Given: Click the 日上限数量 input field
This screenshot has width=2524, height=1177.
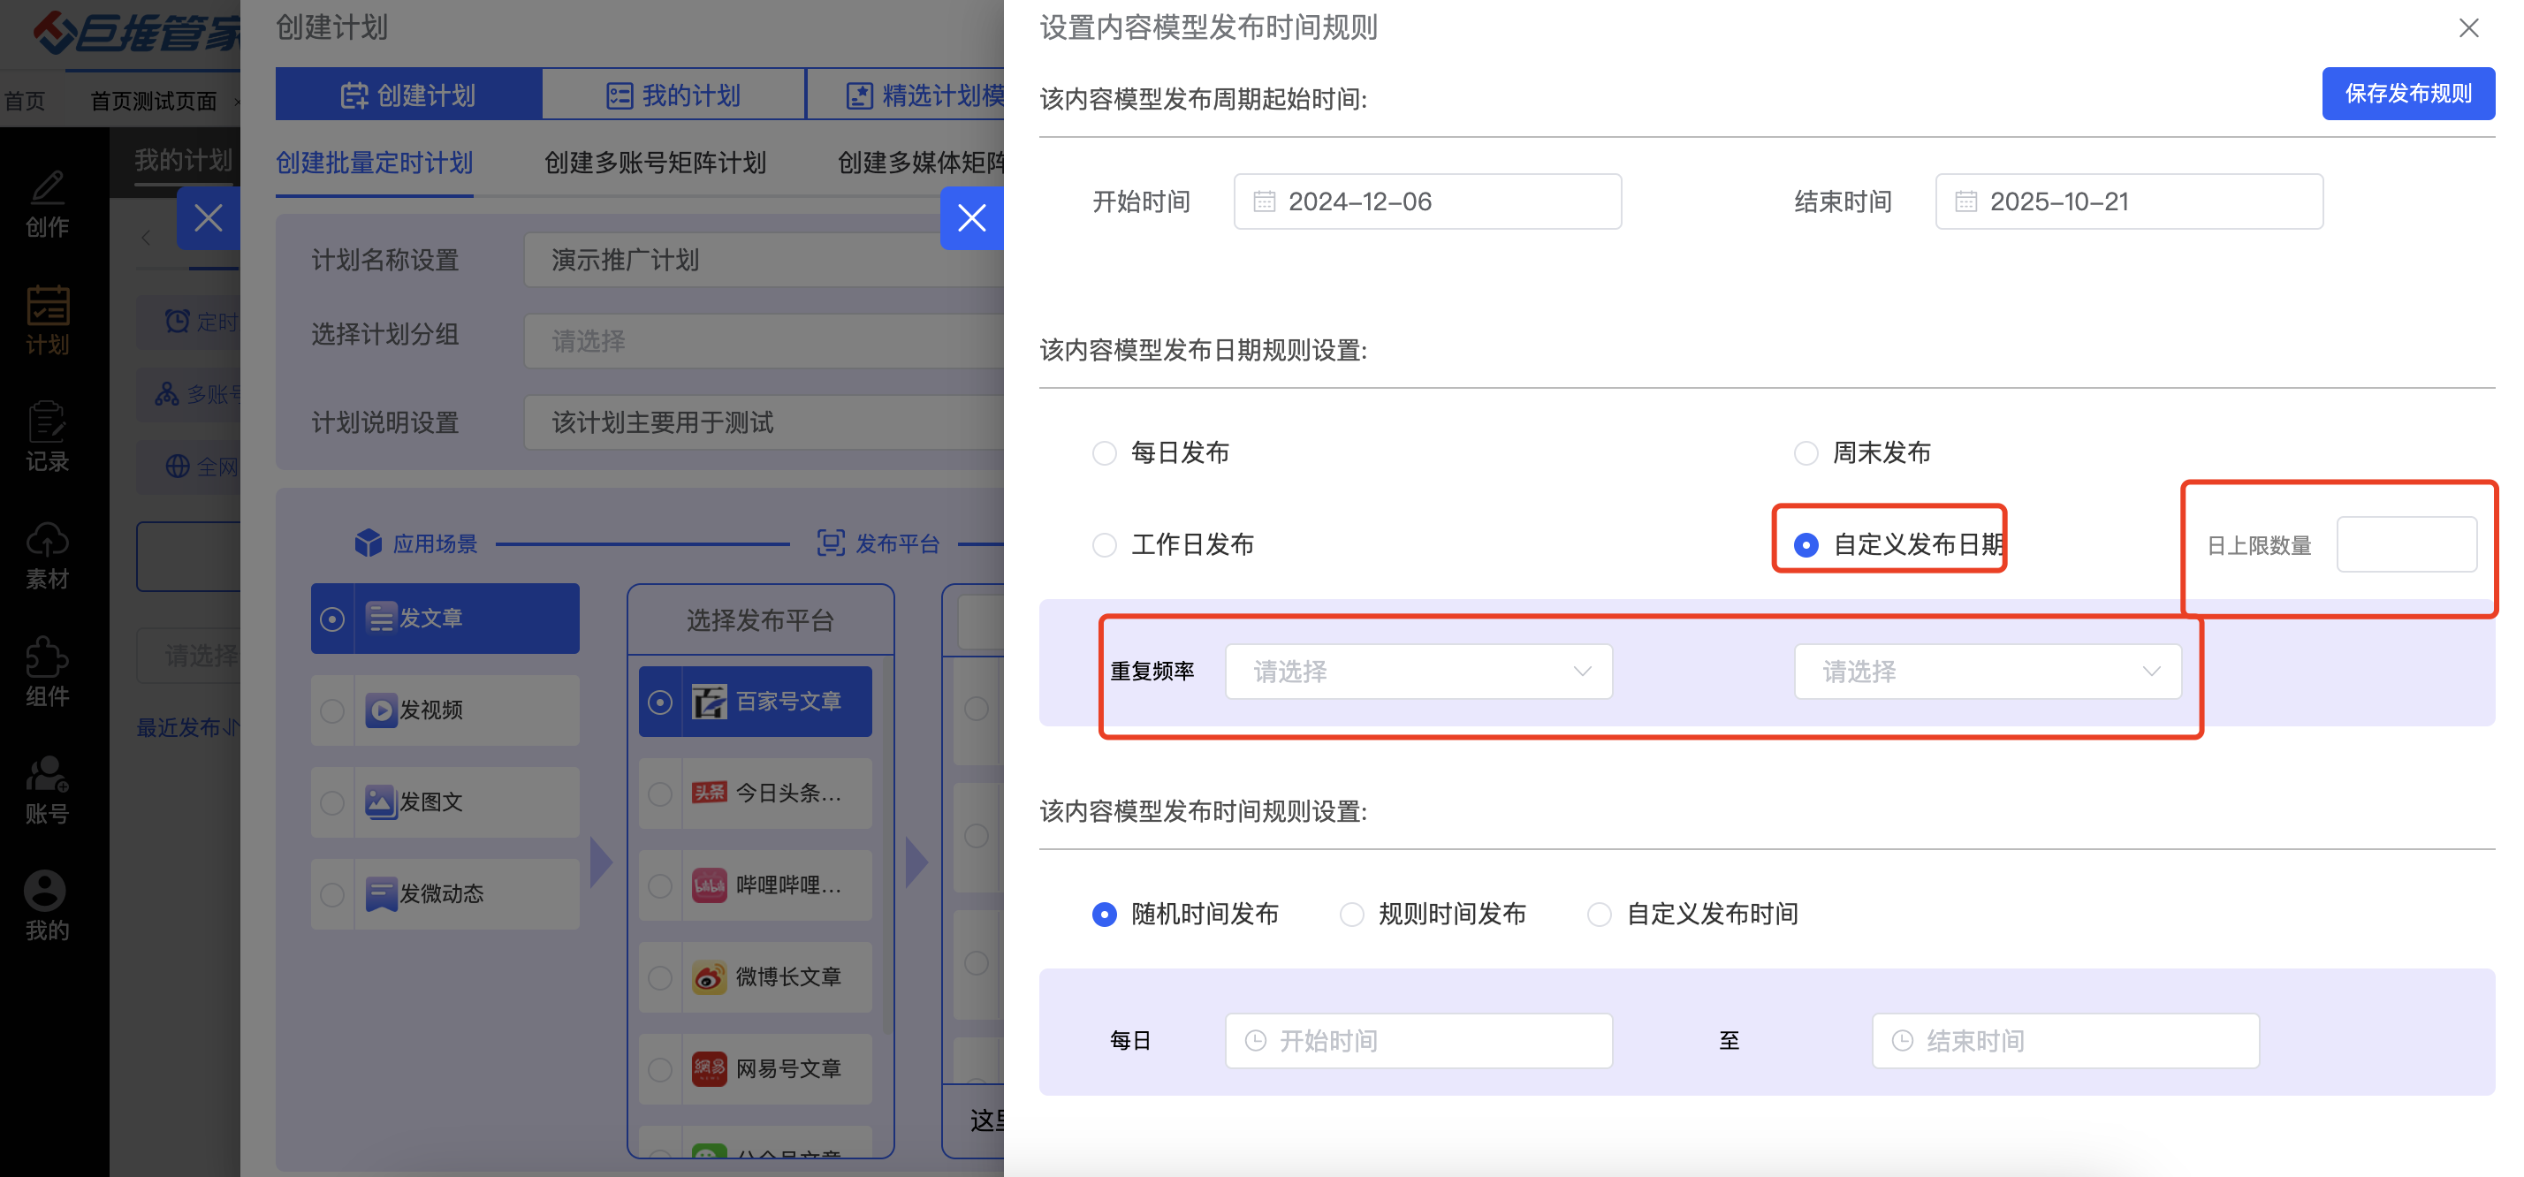Looking at the screenshot, I should (x=2406, y=544).
